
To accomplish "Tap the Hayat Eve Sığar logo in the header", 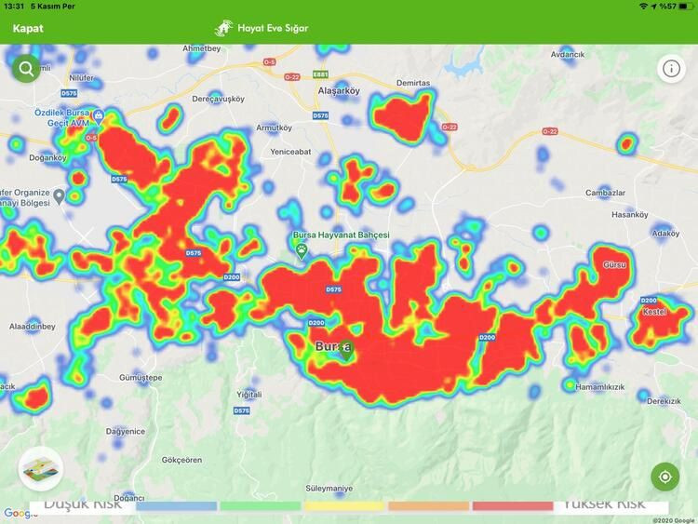I will (x=262, y=28).
